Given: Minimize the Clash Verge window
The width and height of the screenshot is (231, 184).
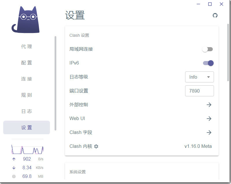Looking at the screenshot, I should tap(198, 4).
